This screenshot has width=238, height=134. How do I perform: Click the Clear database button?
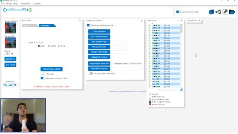coord(99,31)
